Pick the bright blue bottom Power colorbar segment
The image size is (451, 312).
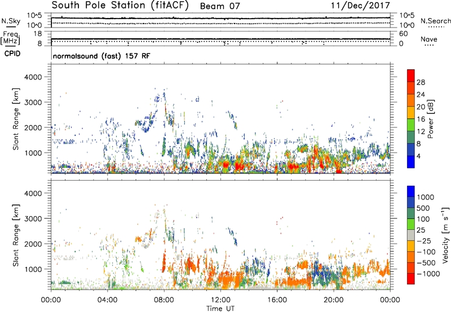(x=411, y=162)
